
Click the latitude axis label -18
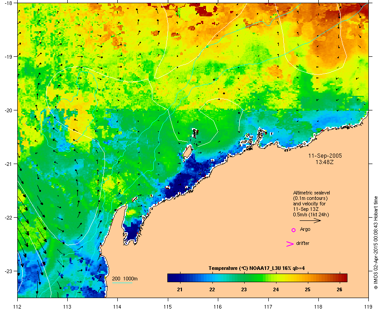tap(9, 3)
